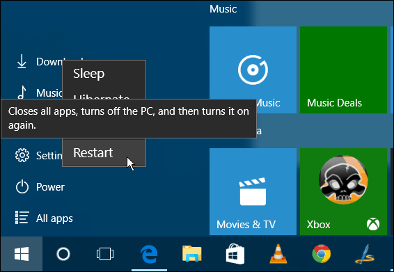Open the Windows Store taskbar icon
Screen dimensions: 394x272
235,254
